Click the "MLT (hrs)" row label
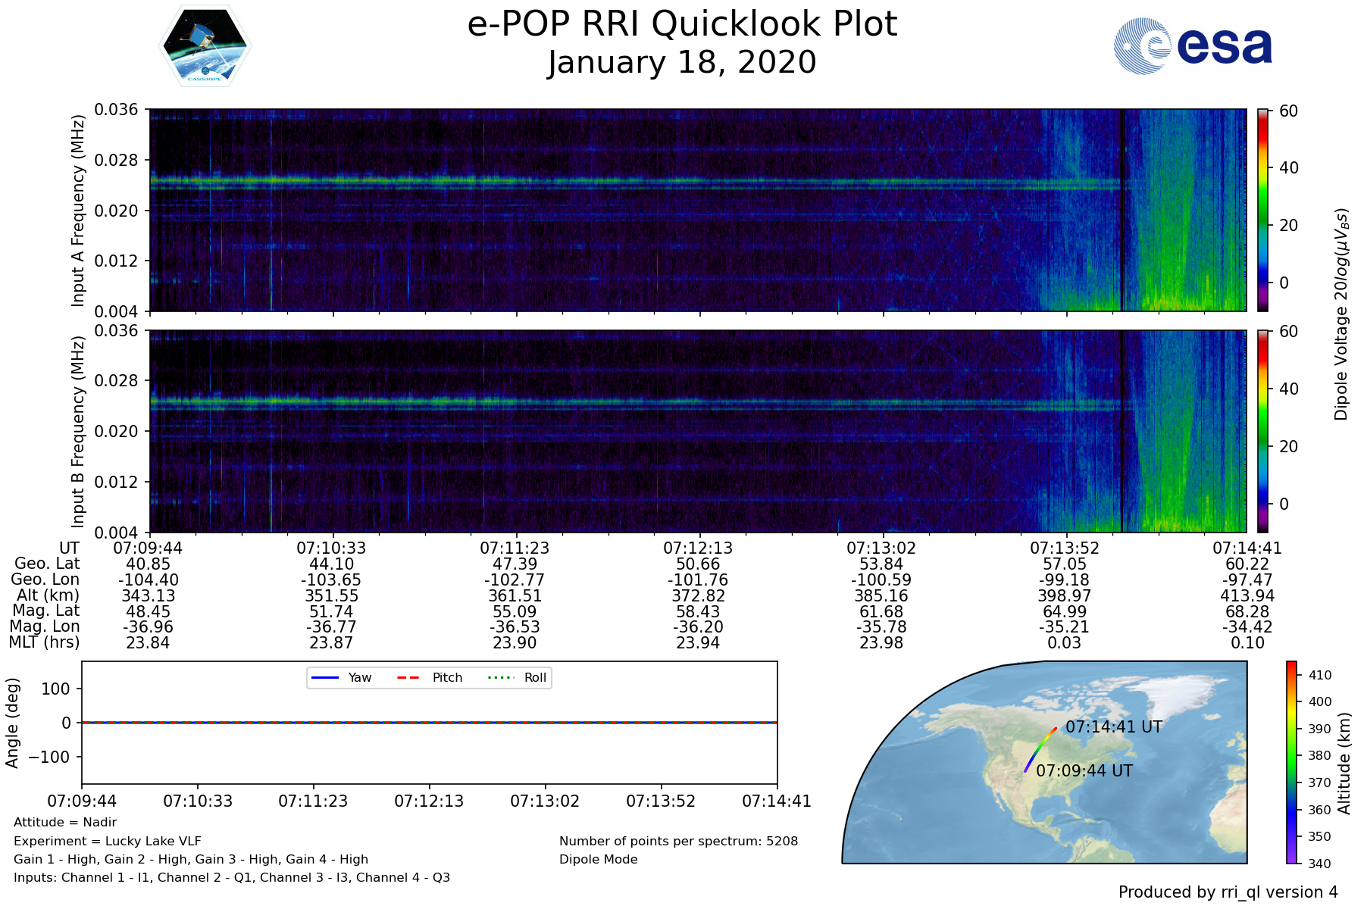This screenshot has height=909, width=1364. pos(44,642)
